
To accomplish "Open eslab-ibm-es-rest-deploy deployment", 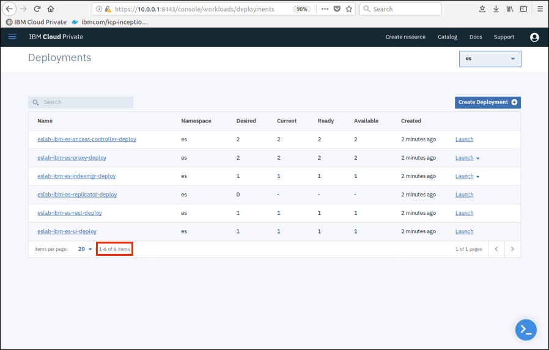I will (x=70, y=213).
